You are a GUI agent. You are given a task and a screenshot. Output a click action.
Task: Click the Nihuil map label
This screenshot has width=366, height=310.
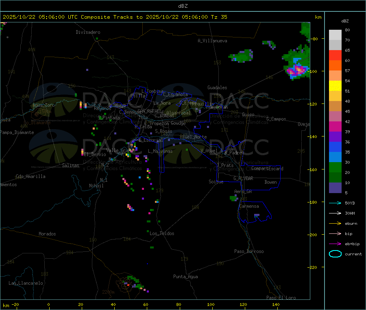[96, 186]
